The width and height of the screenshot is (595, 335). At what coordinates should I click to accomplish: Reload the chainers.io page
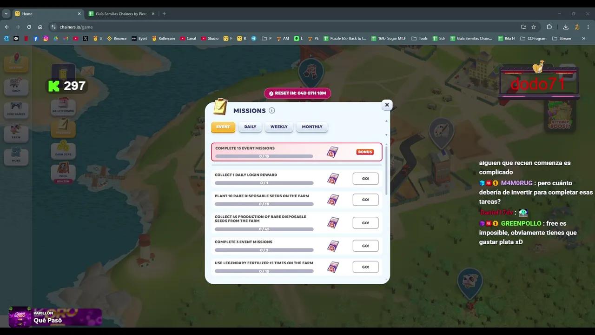[x=29, y=27]
